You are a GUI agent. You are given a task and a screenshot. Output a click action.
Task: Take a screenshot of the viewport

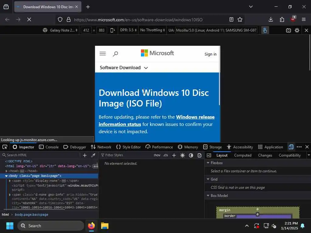pos(289,30)
